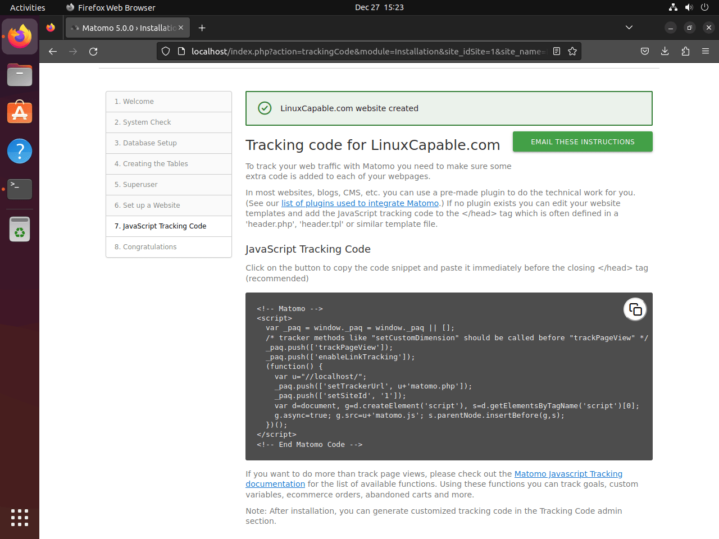The image size is (719, 539).
Task: Click the success check mark icon
Action: click(x=265, y=108)
